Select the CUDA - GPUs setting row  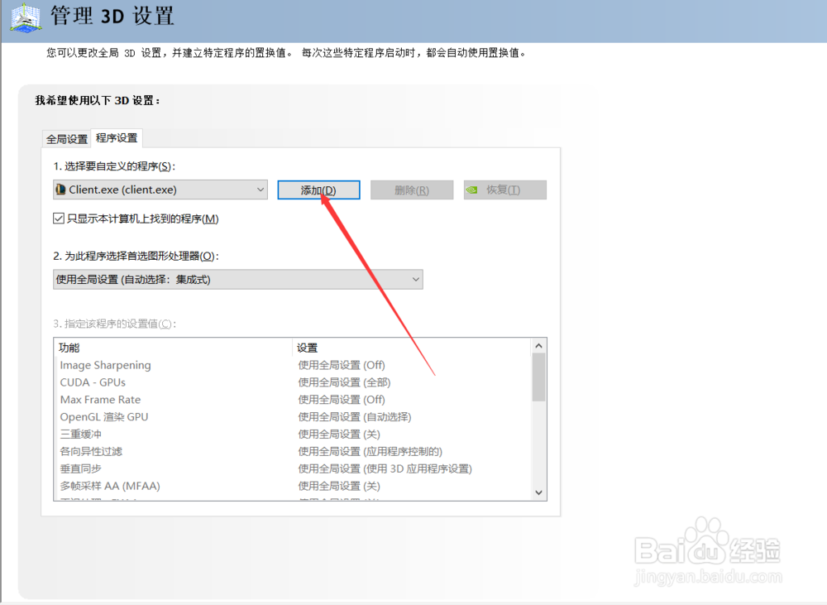tap(92, 382)
